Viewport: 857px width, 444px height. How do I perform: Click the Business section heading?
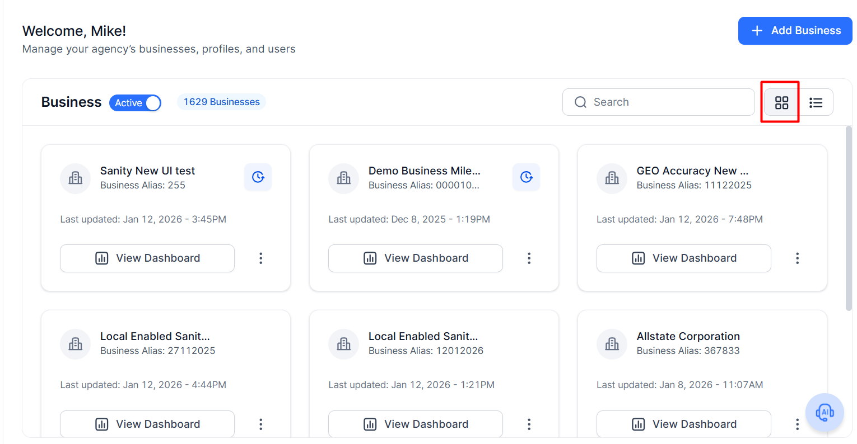point(71,102)
